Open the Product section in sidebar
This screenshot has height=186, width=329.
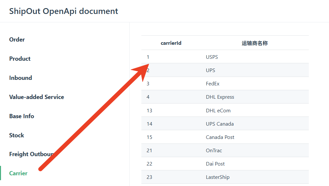pos(20,59)
